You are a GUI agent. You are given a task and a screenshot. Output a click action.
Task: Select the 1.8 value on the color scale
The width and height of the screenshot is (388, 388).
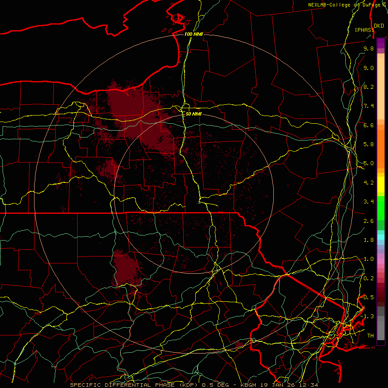(369, 240)
